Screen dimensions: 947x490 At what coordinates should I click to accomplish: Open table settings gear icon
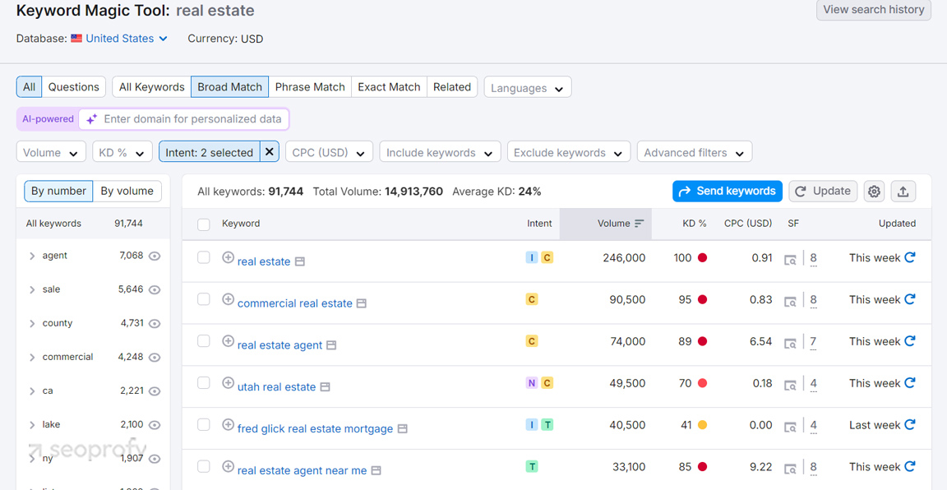coord(874,192)
